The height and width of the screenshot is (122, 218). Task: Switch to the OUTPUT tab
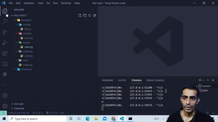coord(122,80)
